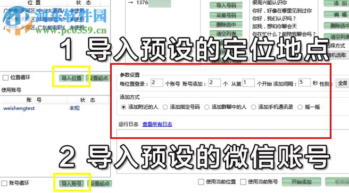Screen dimensions: 349x193
Task: Select the greeting 加我，想和你聊会天
Action: (x=274, y=27)
